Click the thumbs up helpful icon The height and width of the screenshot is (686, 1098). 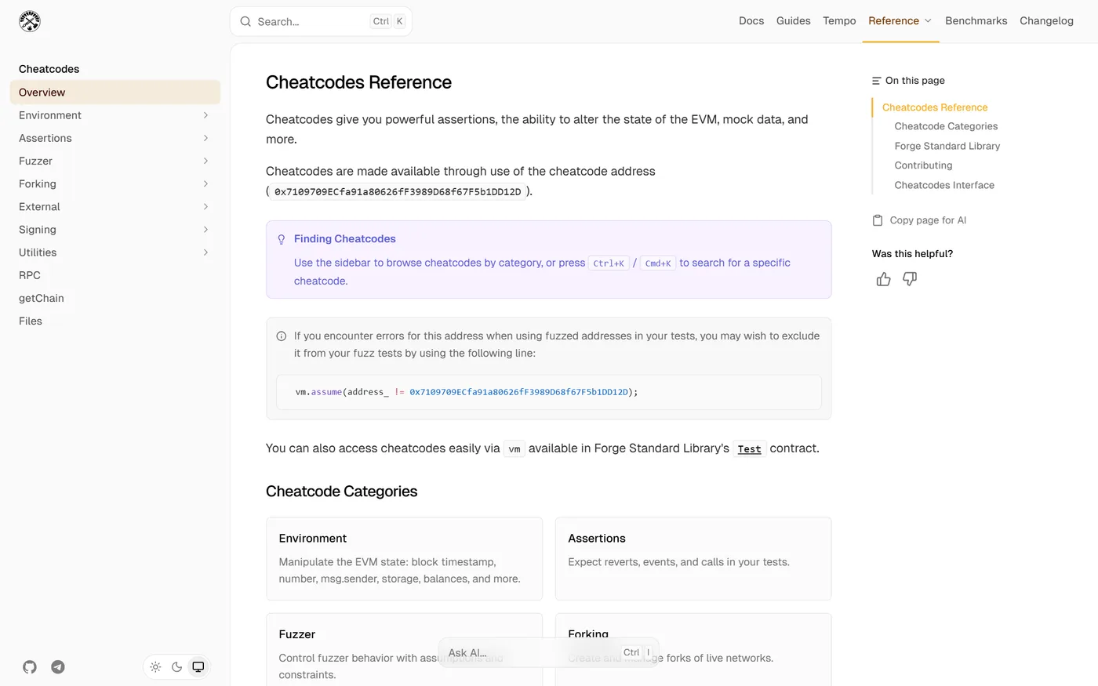[x=884, y=279]
